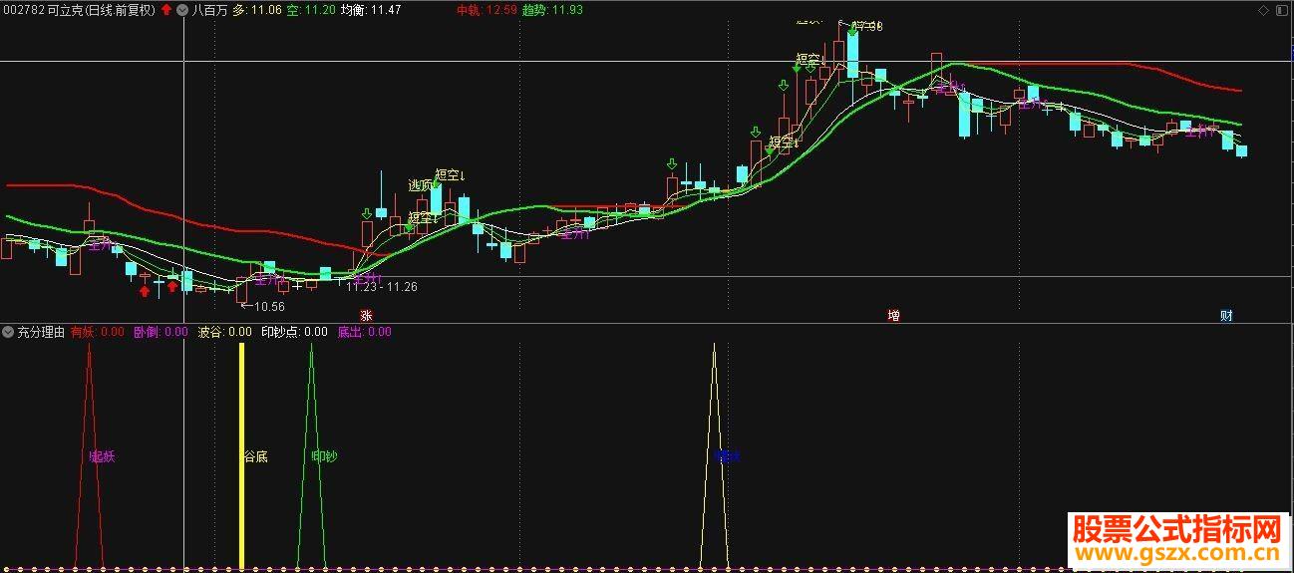Click the 充分理由 indicator name

(x=41, y=333)
